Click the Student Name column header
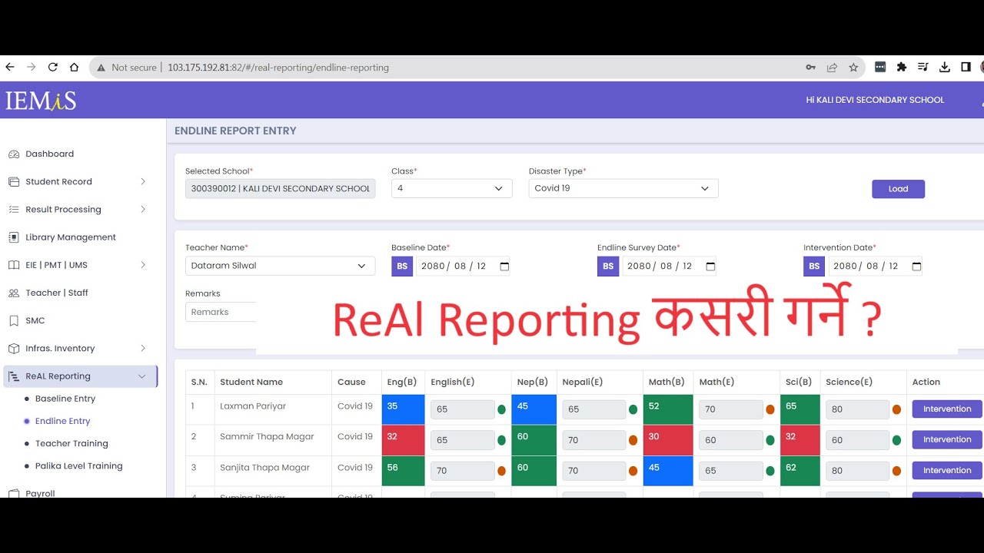The height and width of the screenshot is (553, 984). [x=251, y=382]
